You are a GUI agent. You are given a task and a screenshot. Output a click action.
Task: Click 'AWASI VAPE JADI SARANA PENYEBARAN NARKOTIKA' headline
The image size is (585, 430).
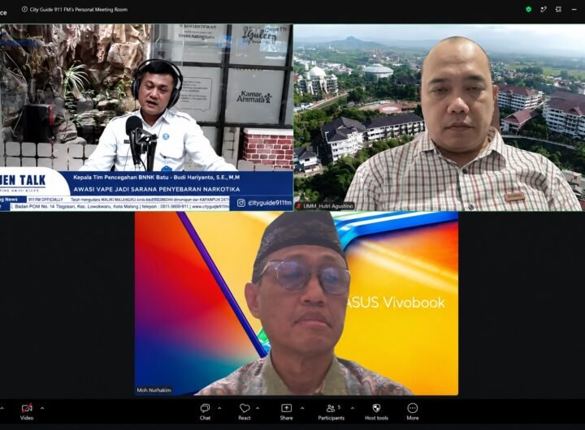point(156,189)
